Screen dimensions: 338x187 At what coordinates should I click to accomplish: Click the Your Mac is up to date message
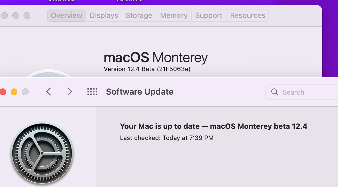(x=214, y=126)
